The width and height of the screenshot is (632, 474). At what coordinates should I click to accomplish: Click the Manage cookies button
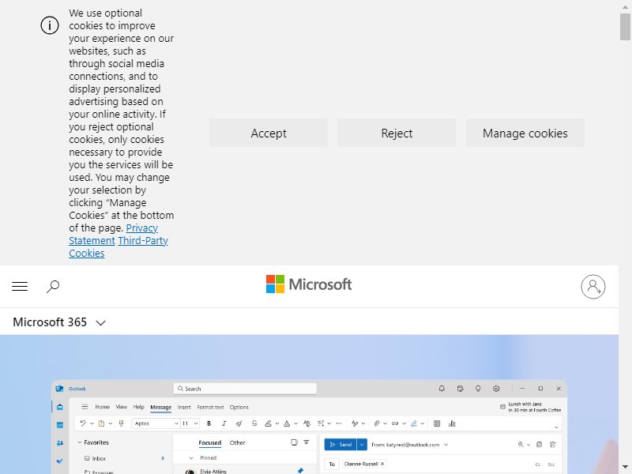click(x=525, y=133)
